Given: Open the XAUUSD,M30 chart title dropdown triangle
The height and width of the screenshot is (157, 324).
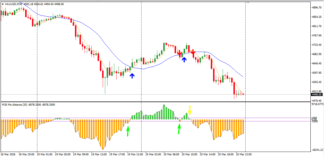Looking at the screenshot, I should click(x=3, y=4).
